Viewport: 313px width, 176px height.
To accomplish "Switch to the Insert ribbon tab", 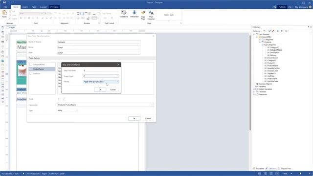I will pyautogui.click(x=25, y=7).
